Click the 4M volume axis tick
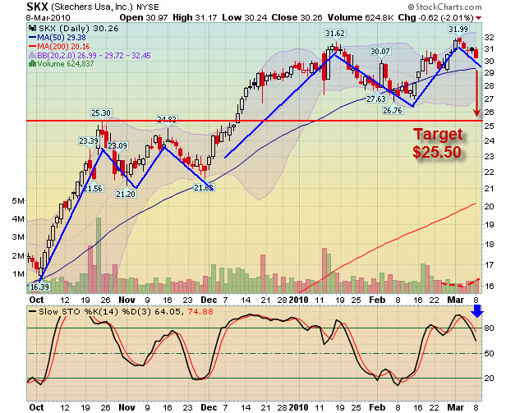Image resolution: width=506 pixels, height=413 pixels. pyautogui.click(x=18, y=219)
